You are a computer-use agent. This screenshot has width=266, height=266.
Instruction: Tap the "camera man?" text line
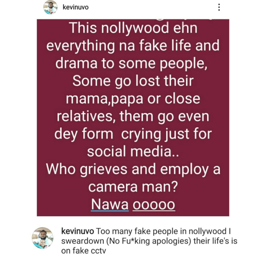(x=133, y=187)
